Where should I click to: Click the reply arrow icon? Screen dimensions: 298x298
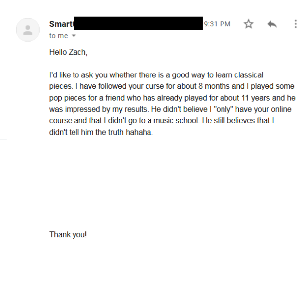pyautogui.click(x=272, y=24)
